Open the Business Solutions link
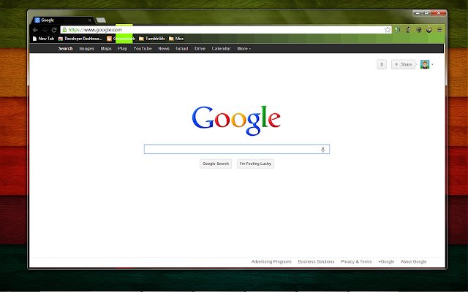 coord(316,261)
